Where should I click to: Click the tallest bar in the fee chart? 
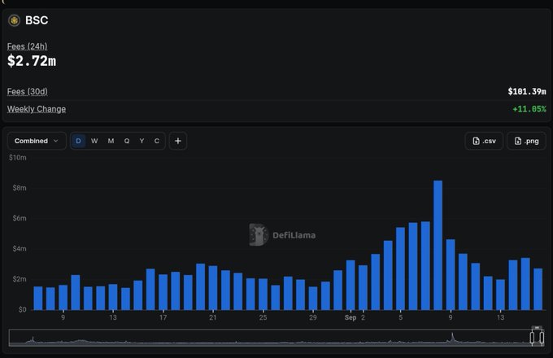coord(438,245)
